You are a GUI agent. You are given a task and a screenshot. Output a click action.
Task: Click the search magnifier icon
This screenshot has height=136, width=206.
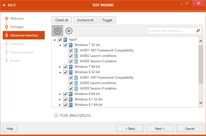pos(198,31)
